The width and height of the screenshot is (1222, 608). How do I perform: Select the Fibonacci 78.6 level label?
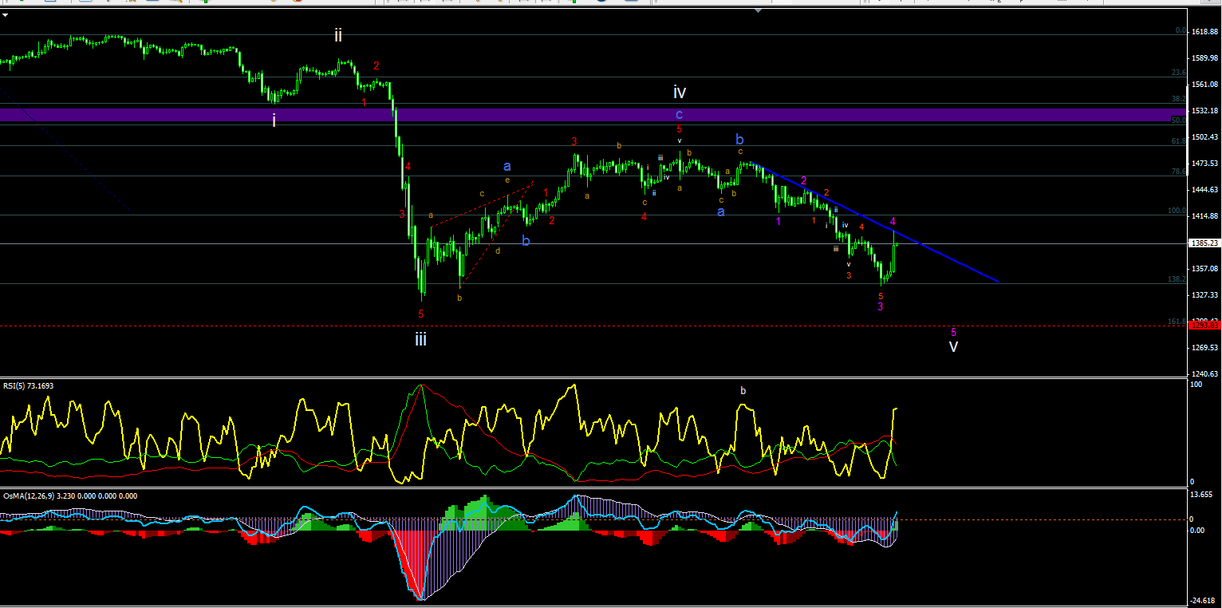click(x=1178, y=172)
